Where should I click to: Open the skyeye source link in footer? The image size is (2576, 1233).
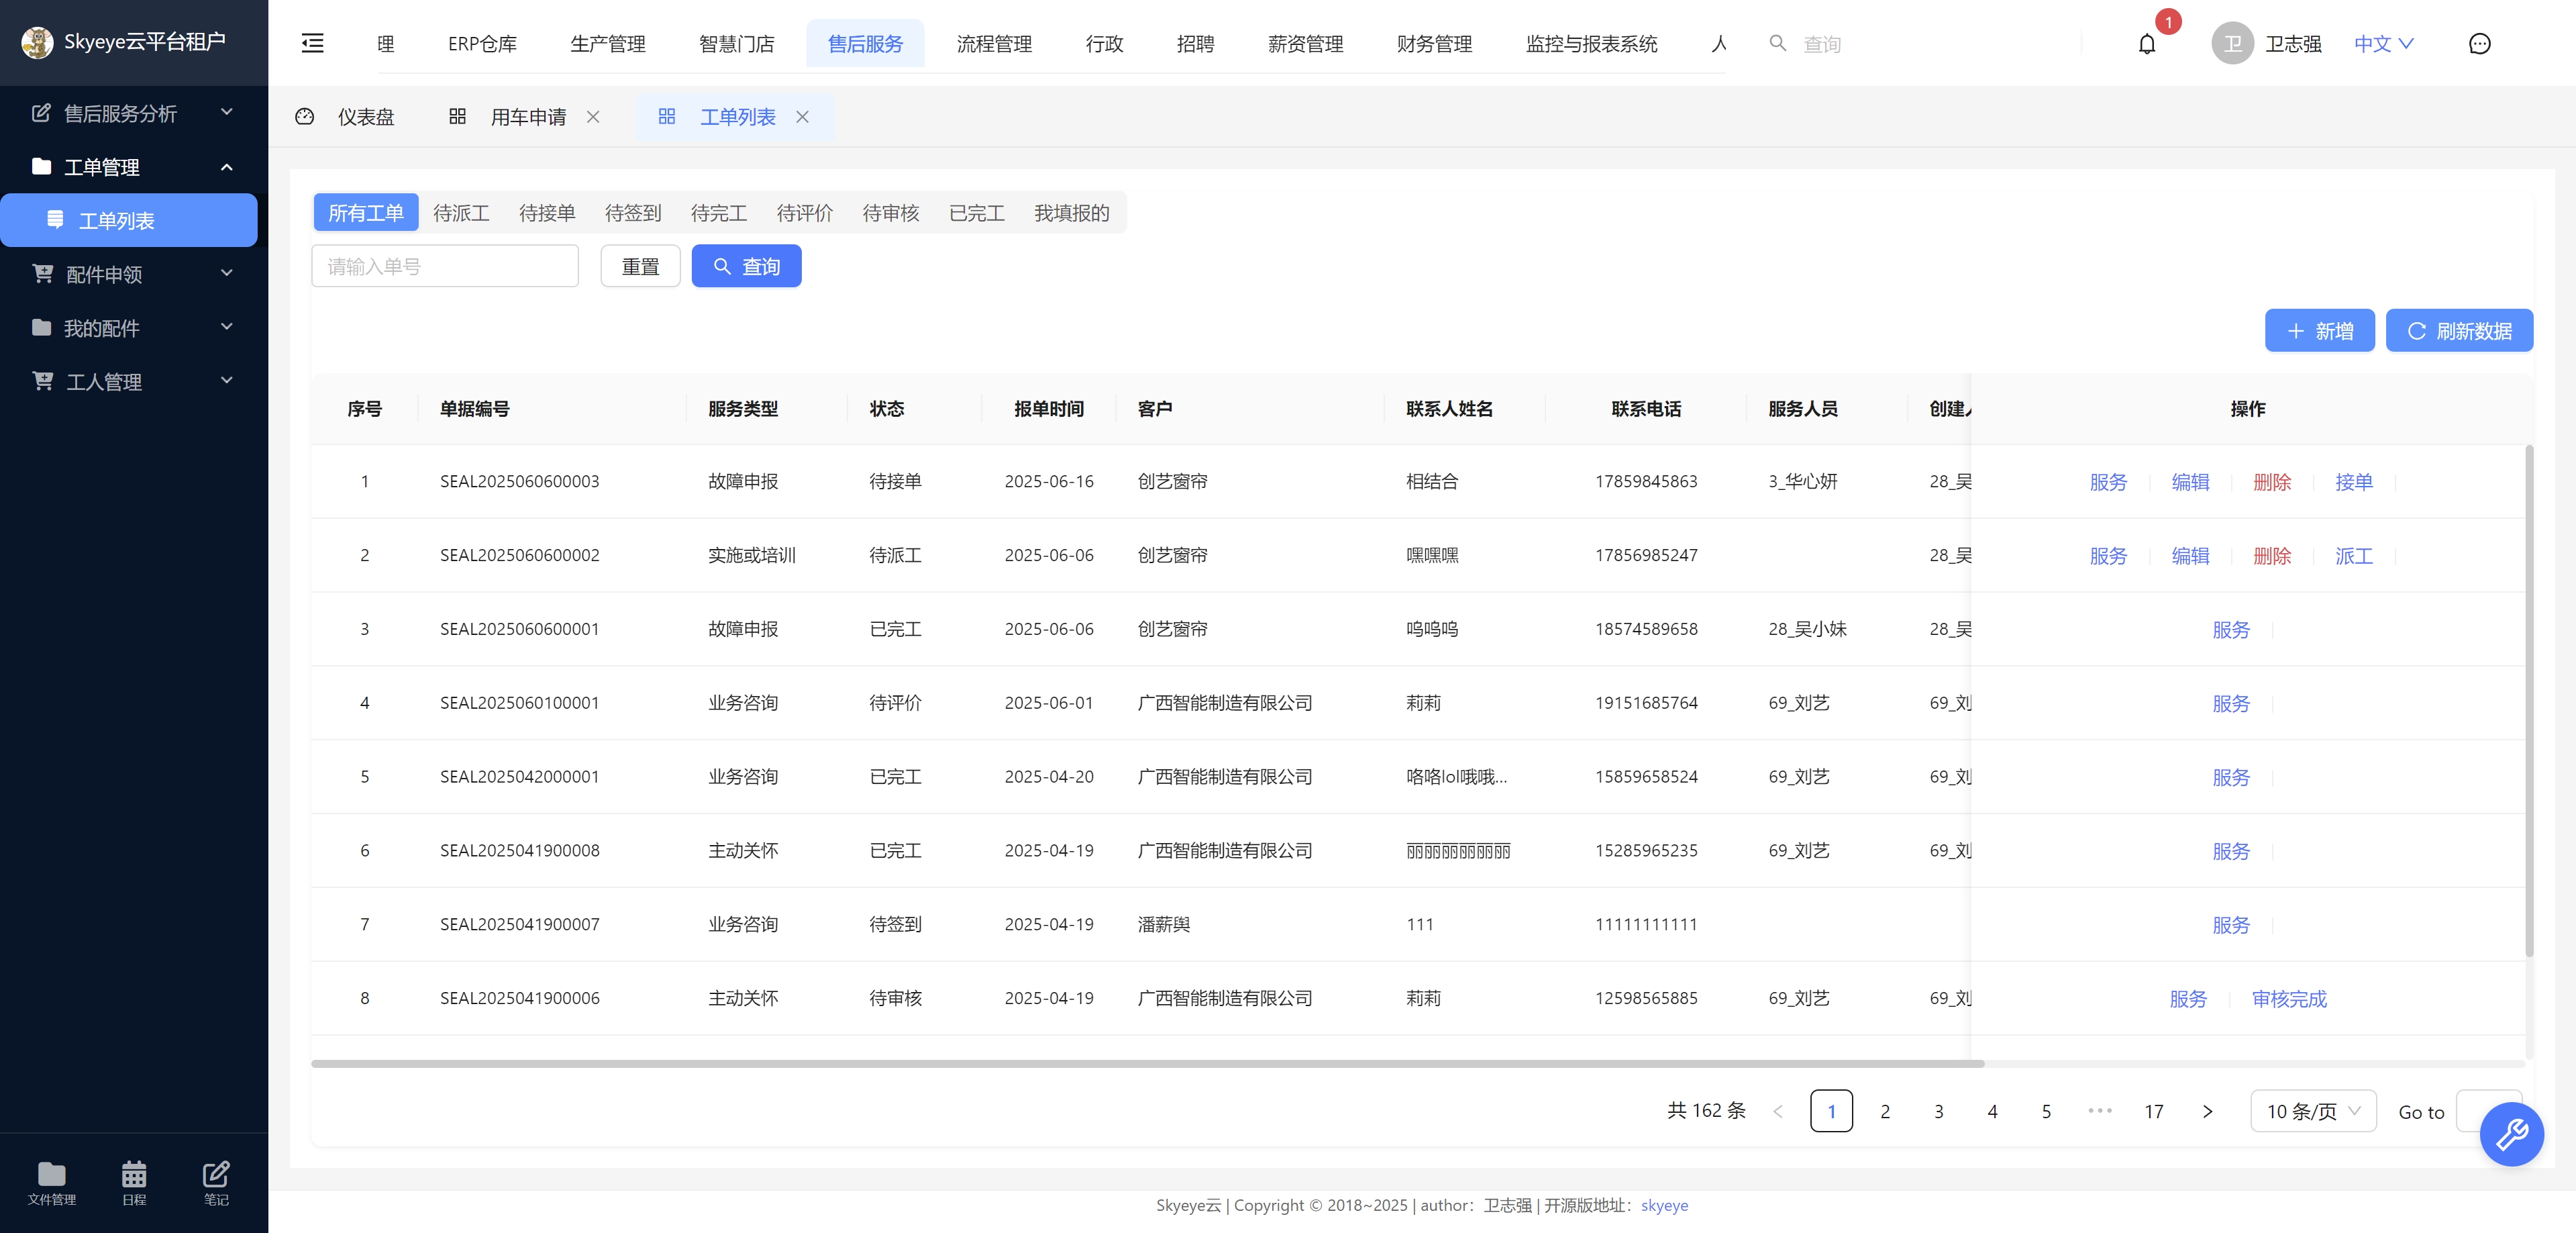tap(1664, 1205)
